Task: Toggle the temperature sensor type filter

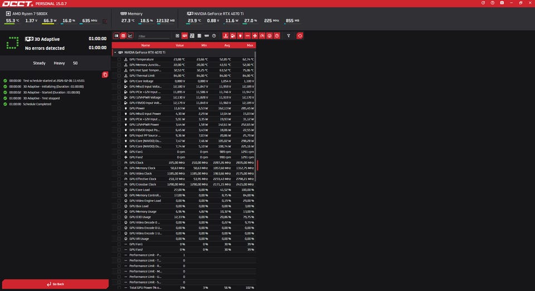Action: coord(226,36)
